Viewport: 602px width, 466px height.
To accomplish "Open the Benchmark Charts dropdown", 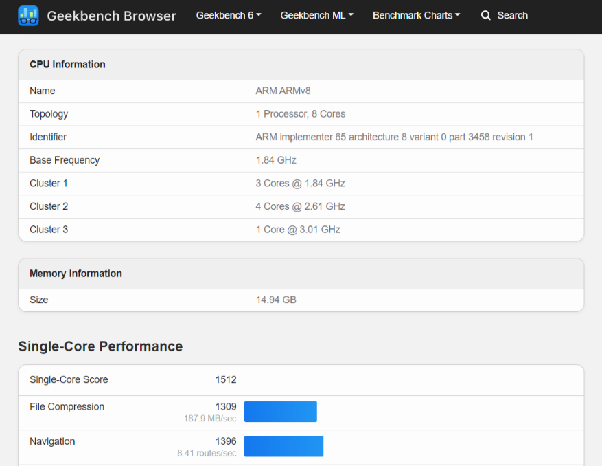I will pos(416,15).
